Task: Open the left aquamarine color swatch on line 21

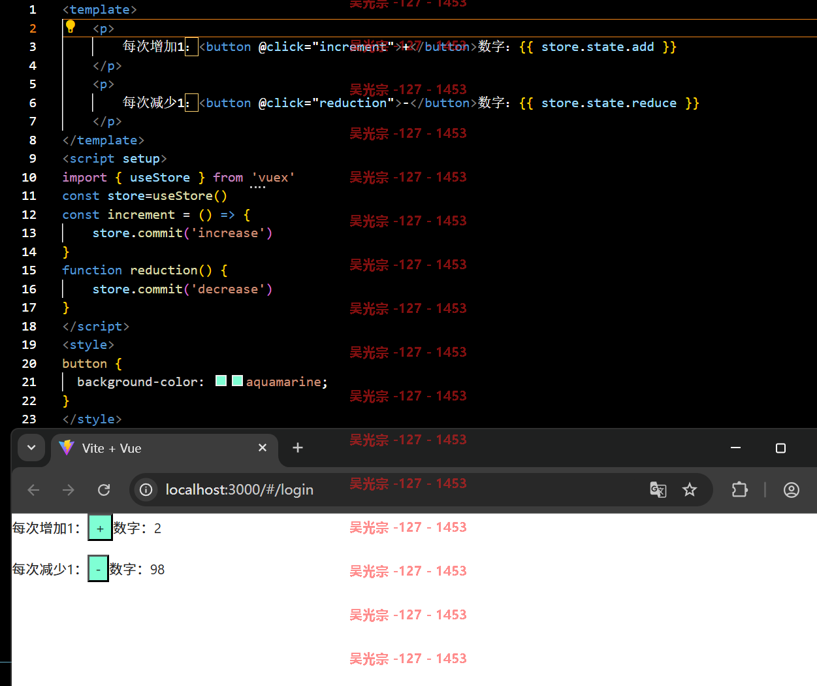Action: (x=221, y=381)
